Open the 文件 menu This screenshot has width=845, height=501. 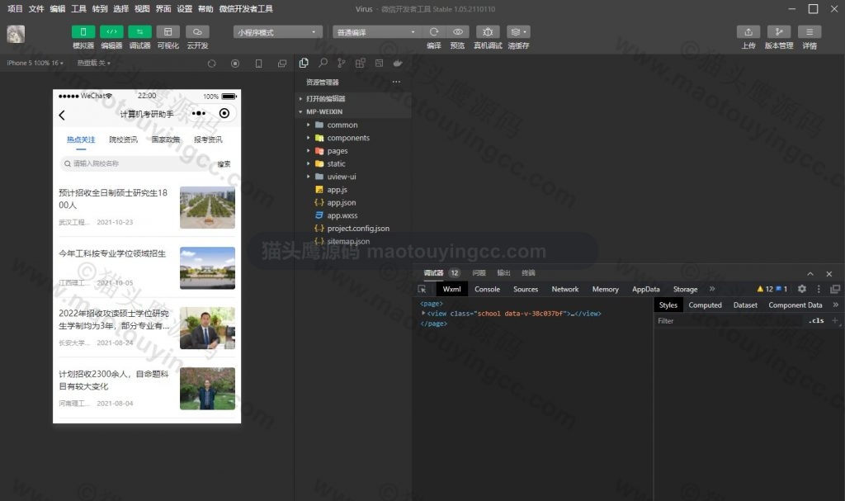click(x=36, y=8)
